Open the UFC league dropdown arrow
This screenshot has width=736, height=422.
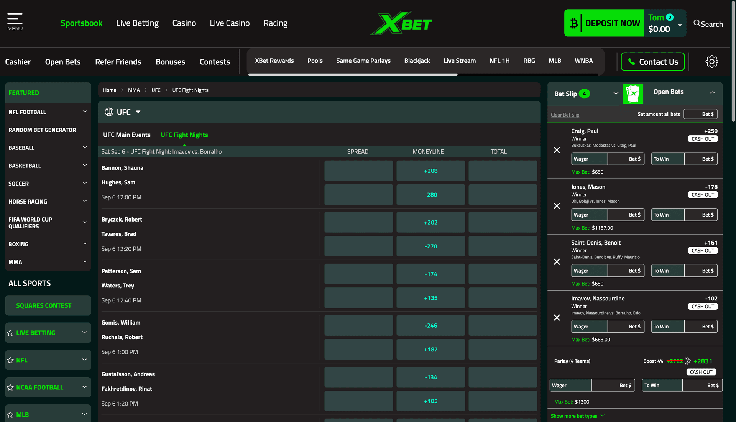(x=138, y=112)
